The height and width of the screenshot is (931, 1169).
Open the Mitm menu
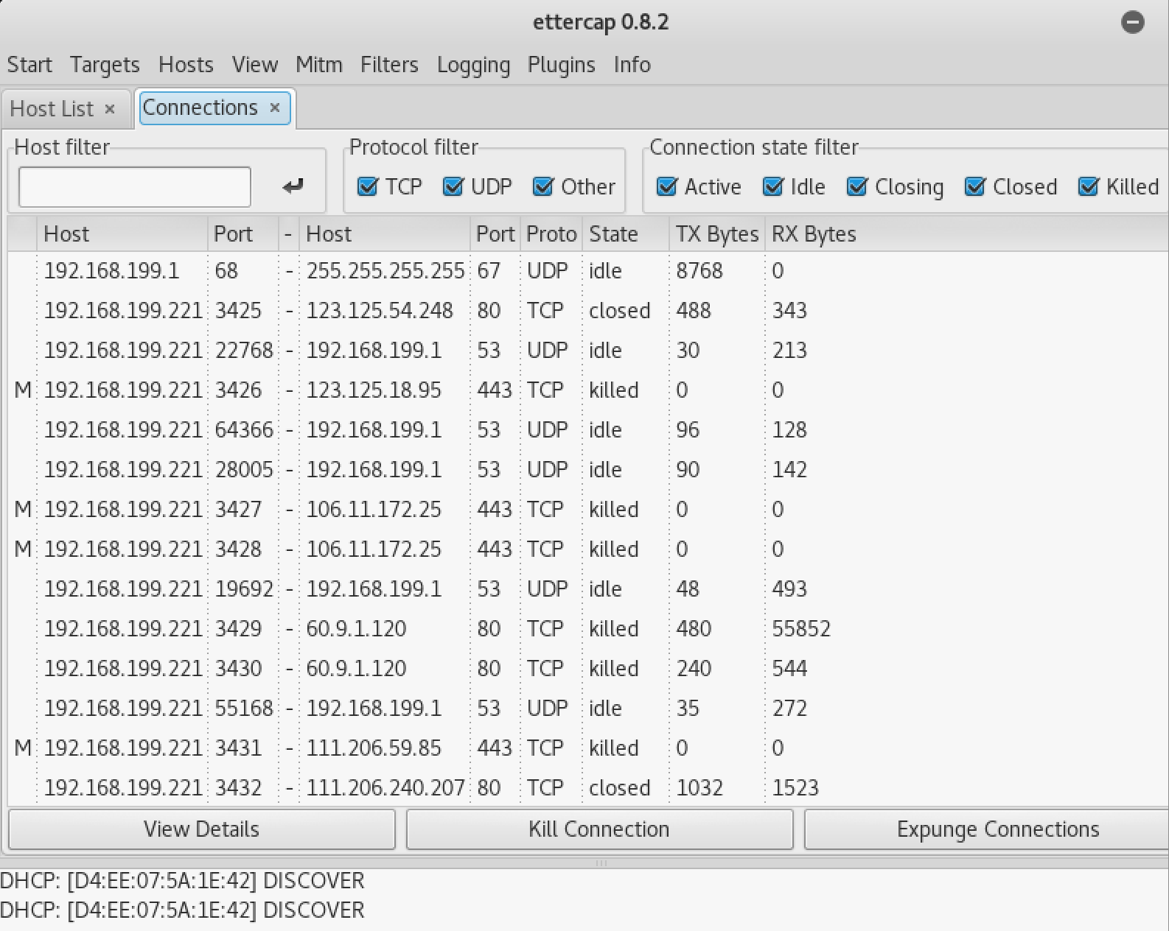(x=318, y=65)
